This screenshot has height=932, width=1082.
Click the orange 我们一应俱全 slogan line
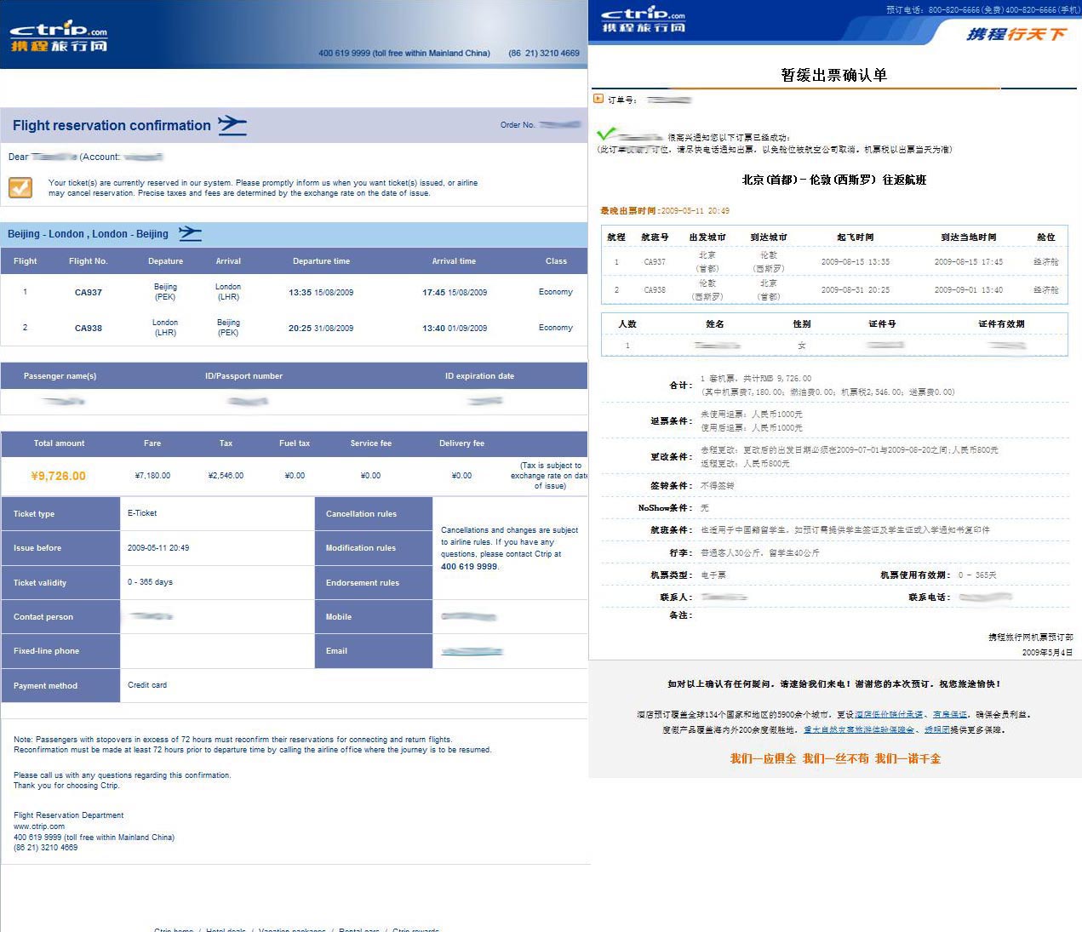coord(835,758)
